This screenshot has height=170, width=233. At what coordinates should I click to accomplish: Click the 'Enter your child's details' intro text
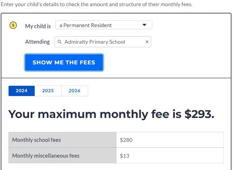pyautogui.click(x=96, y=4)
